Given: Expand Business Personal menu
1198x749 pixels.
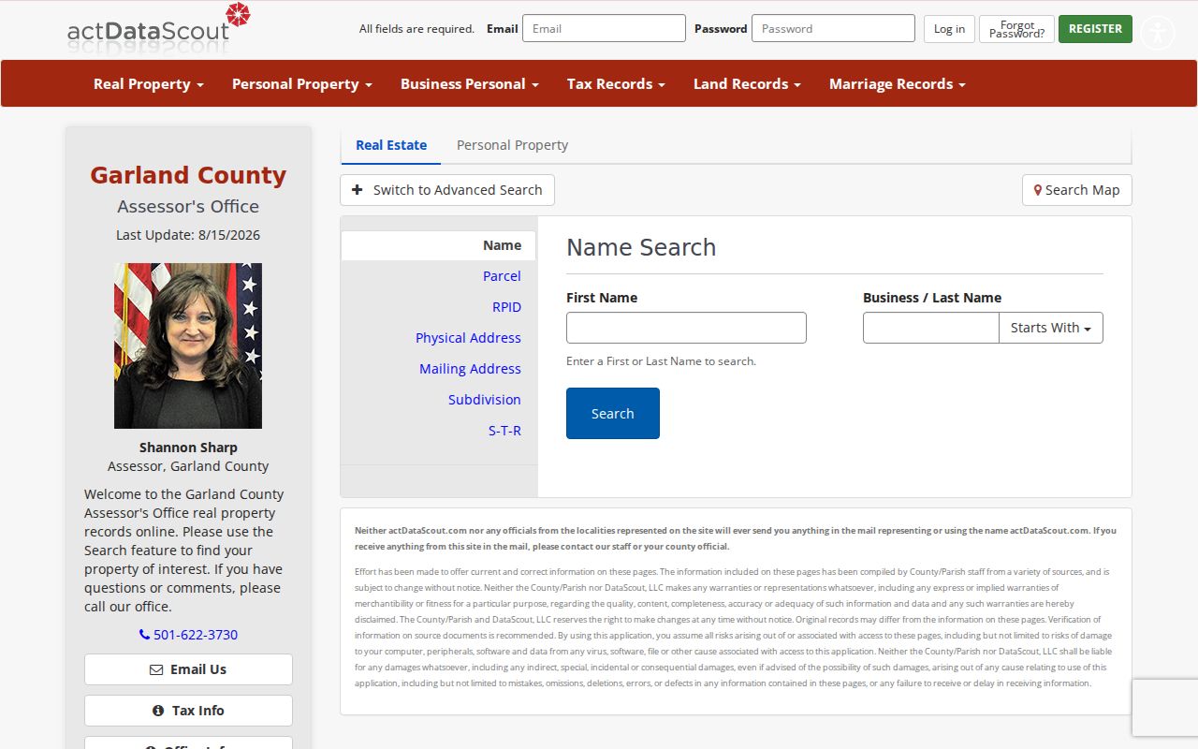Looking at the screenshot, I should pos(470,83).
